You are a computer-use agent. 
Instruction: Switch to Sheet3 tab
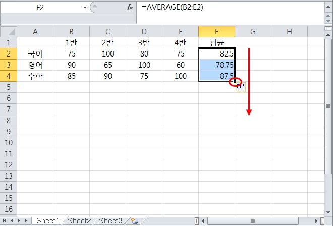[110, 221]
